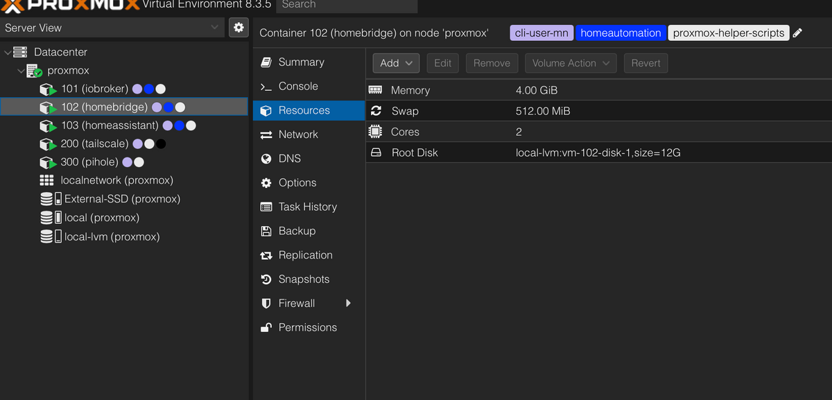Go to the DNS tab
This screenshot has height=400, width=832.
point(309,159)
